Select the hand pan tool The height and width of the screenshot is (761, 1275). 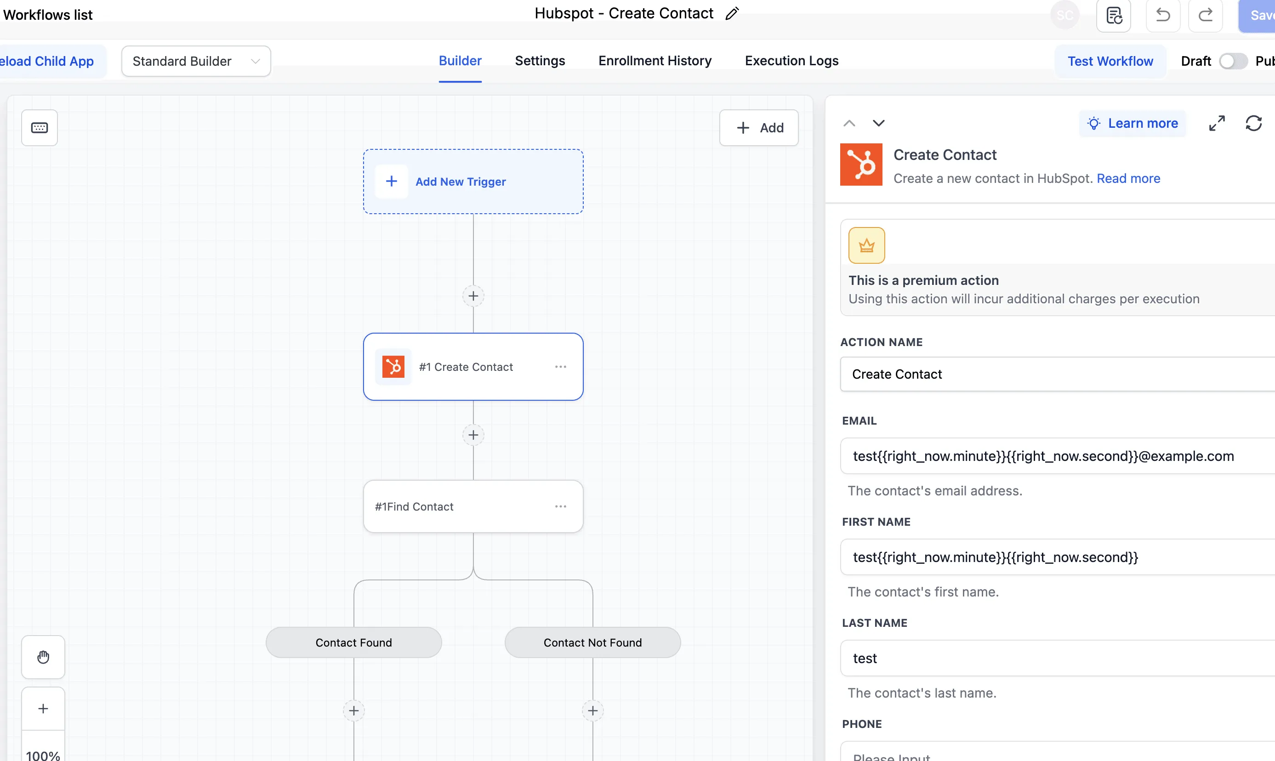43,657
